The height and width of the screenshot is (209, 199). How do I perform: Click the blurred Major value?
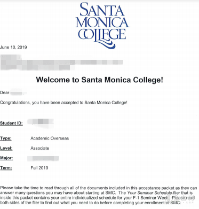coord(43,158)
